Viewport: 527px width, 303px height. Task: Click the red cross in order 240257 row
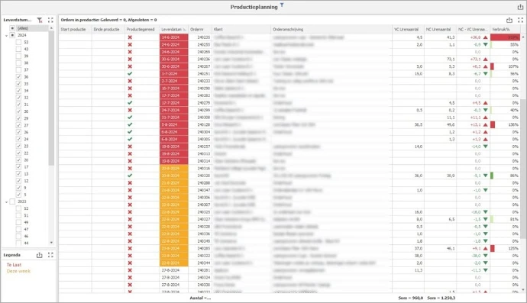[130, 147]
